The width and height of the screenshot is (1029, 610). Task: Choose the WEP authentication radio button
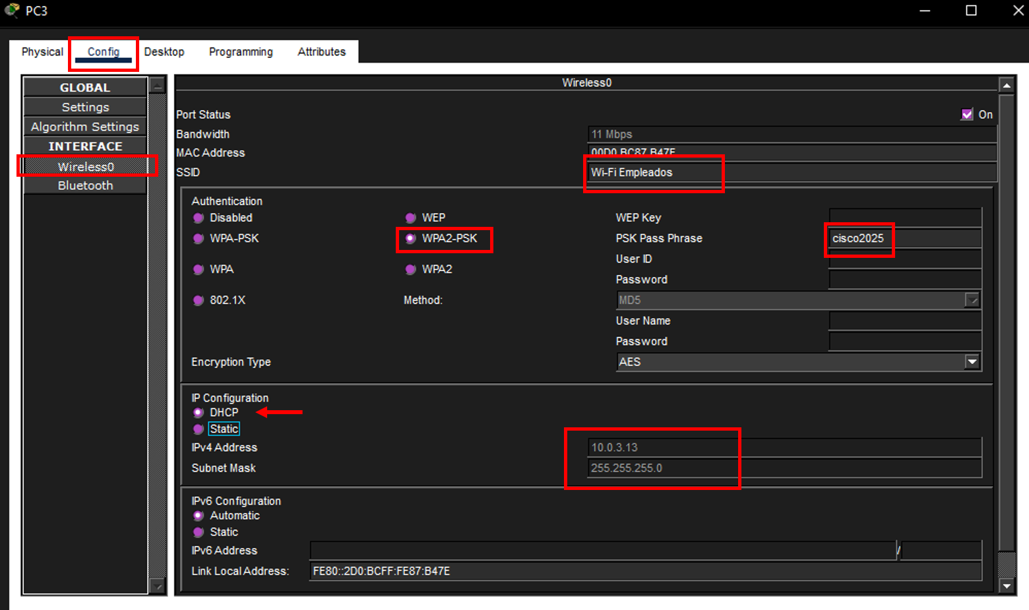pyautogui.click(x=411, y=218)
